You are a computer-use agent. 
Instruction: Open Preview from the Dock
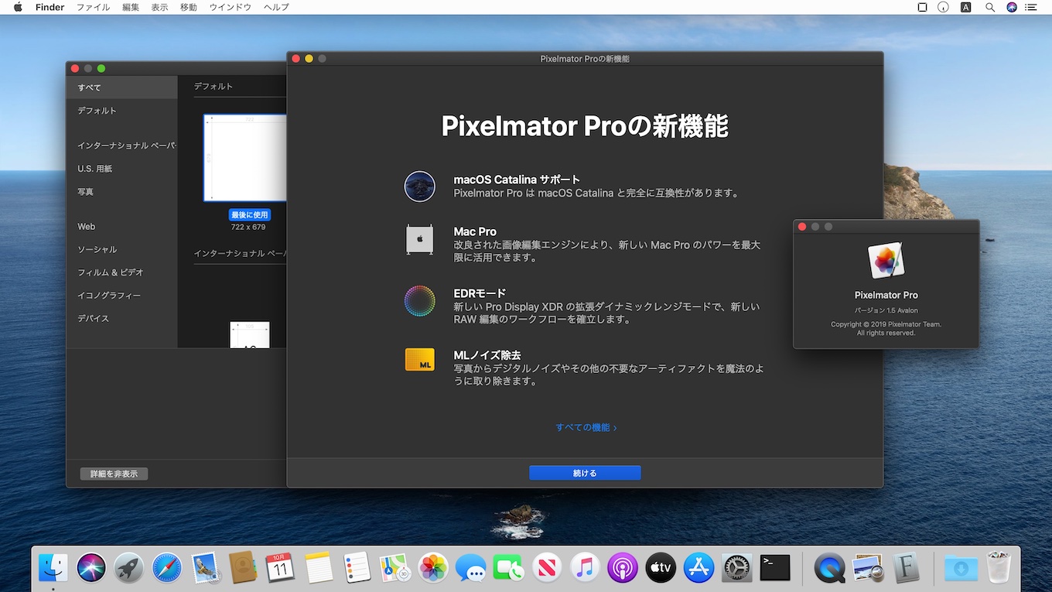868,568
